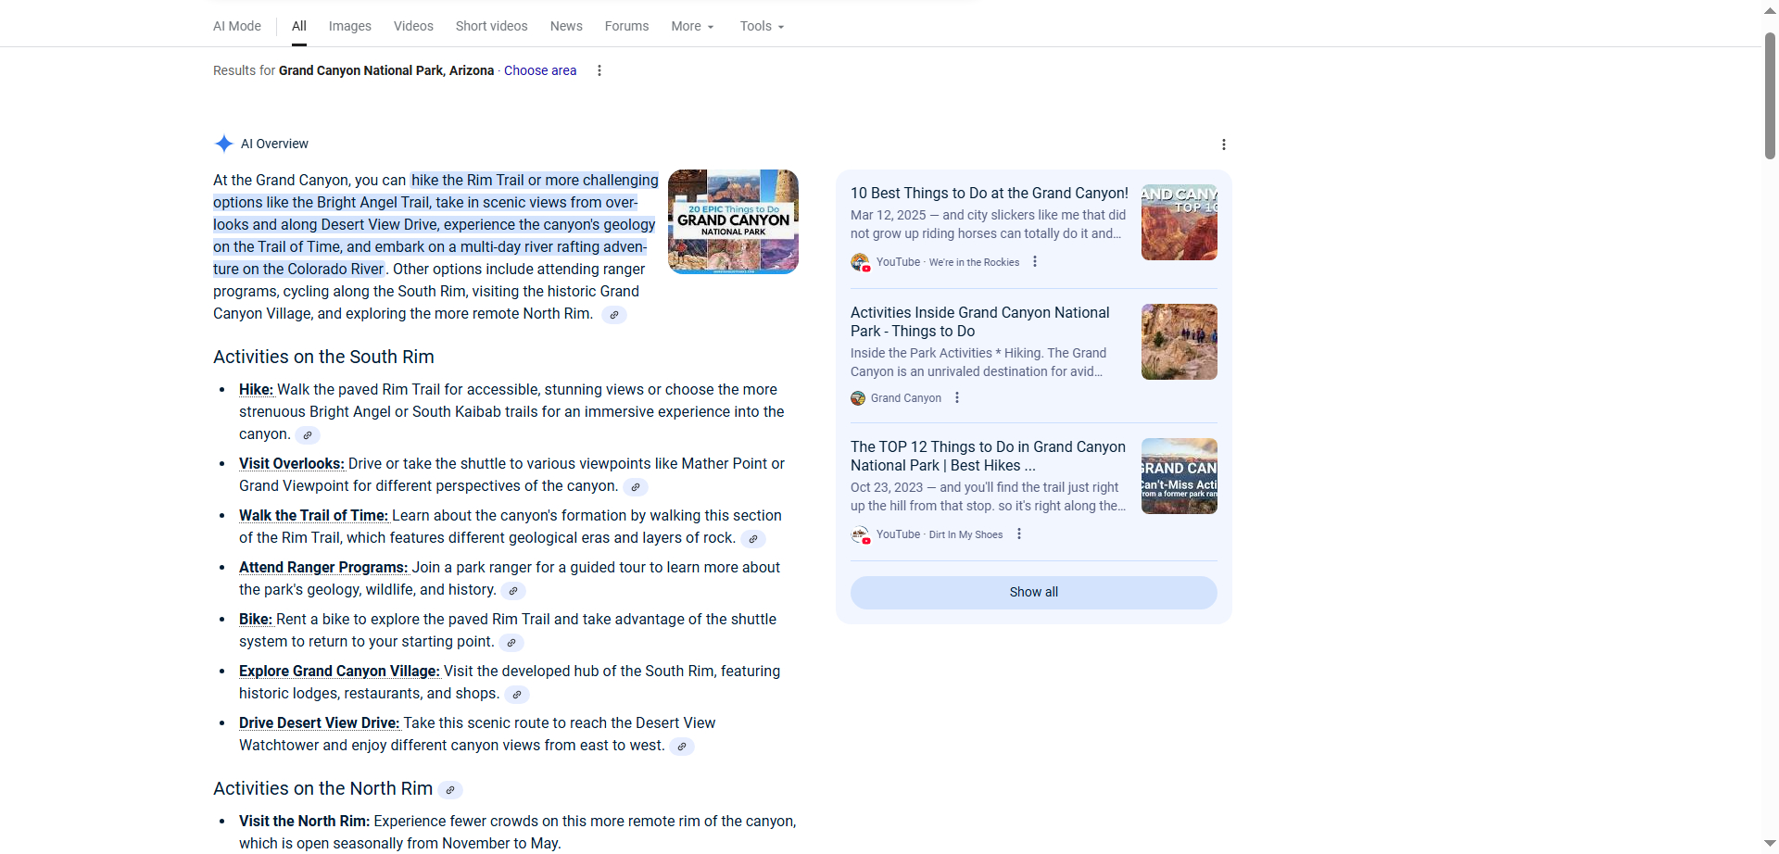
Task: Click source link icon after Ranger Programs item
Action: pyautogui.click(x=513, y=591)
